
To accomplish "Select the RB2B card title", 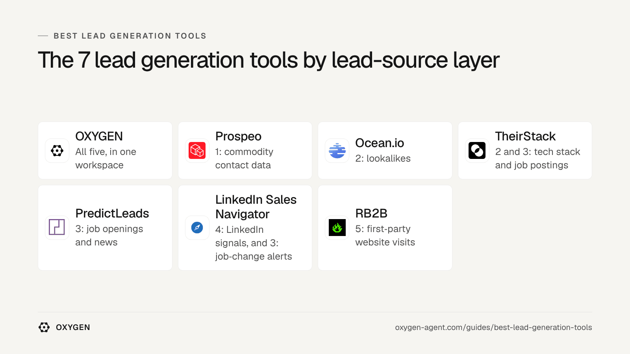I will 371,214.
